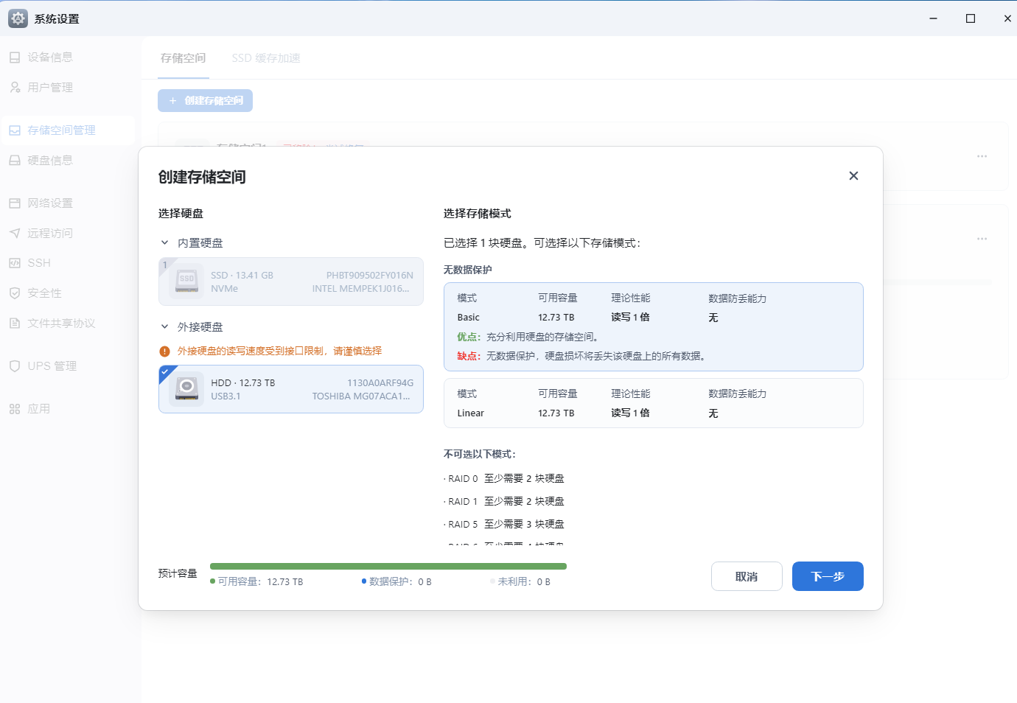Click 取消 to cancel
1017x703 pixels.
click(747, 576)
